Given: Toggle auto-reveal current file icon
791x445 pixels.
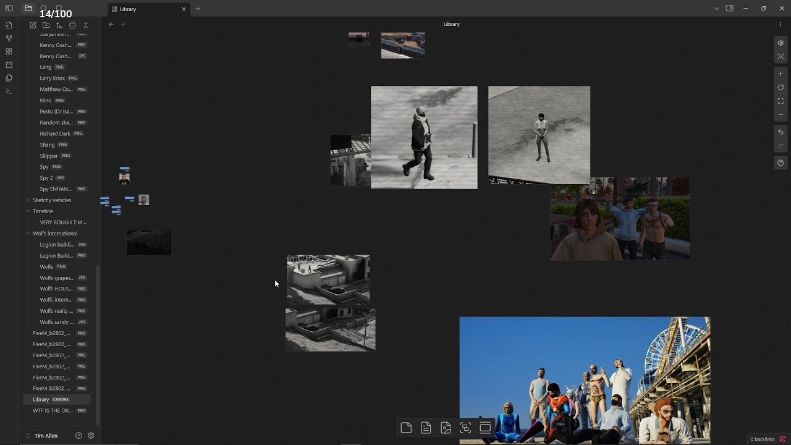Looking at the screenshot, I should coord(72,25).
